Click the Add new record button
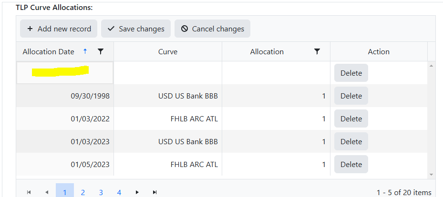Image resolution: width=443 pixels, height=197 pixels. pyautogui.click(x=59, y=29)
